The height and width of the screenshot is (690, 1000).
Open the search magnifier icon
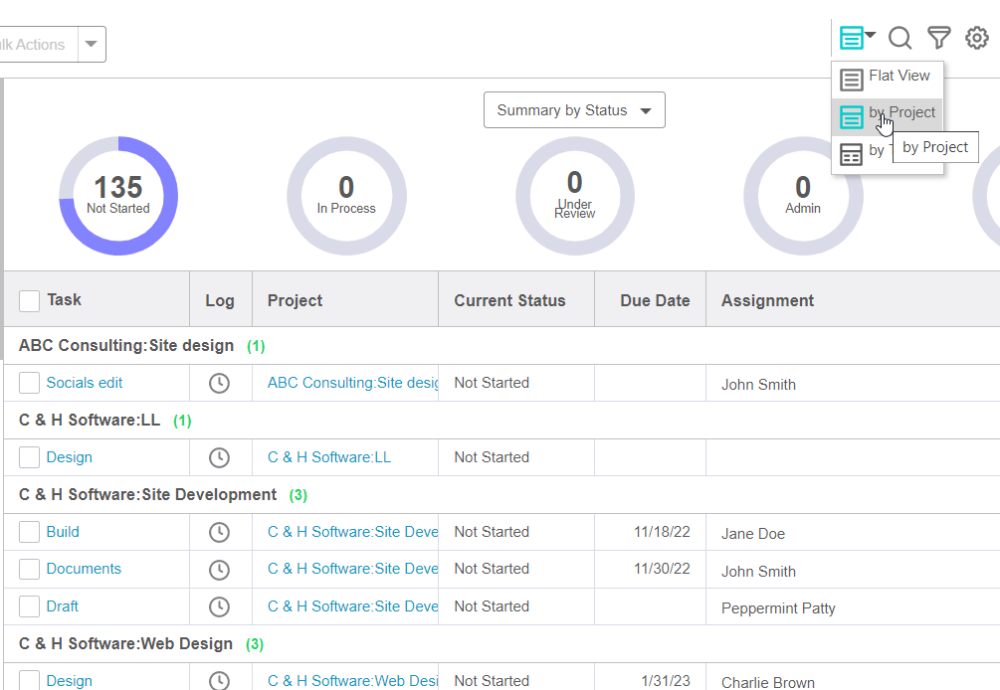tap(900, 38)
